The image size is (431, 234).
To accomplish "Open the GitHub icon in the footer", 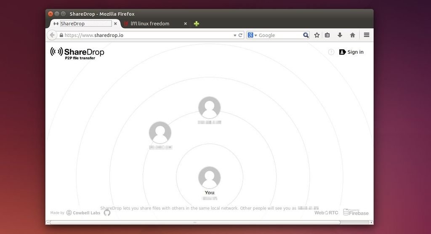I will 107,213.
